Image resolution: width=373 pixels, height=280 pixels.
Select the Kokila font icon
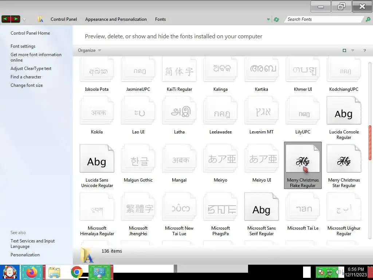pos(97,110)
